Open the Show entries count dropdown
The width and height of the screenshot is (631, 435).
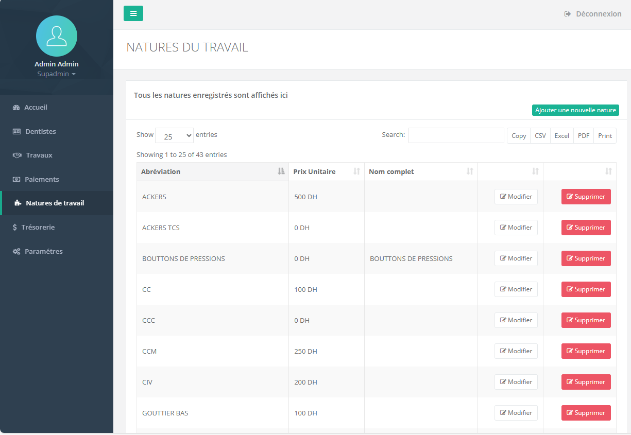click(x=174, y=136)
